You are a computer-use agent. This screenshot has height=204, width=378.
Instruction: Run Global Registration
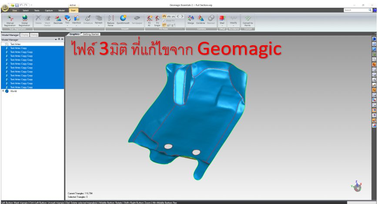click(24, 21)
